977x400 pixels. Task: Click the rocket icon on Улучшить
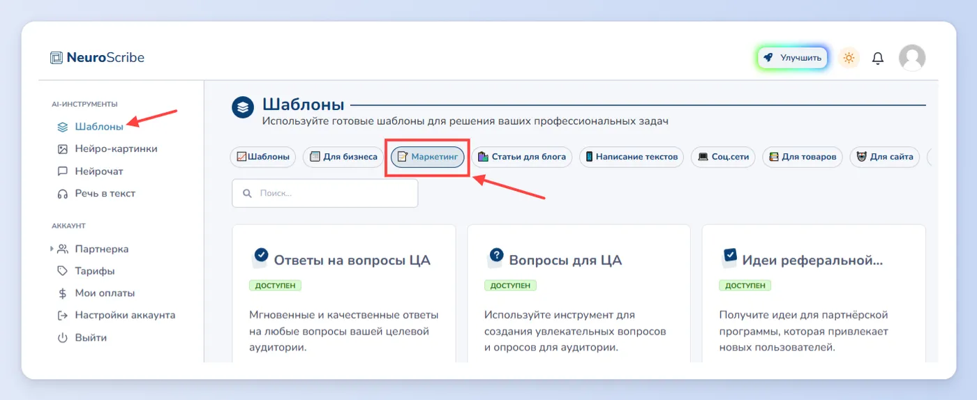pos(768,58)
